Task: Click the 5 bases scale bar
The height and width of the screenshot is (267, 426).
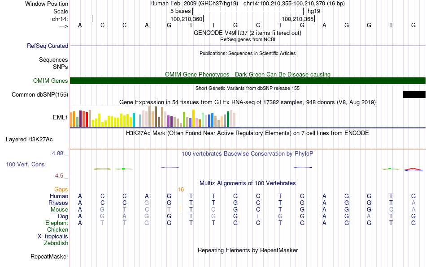Action: 248,11
